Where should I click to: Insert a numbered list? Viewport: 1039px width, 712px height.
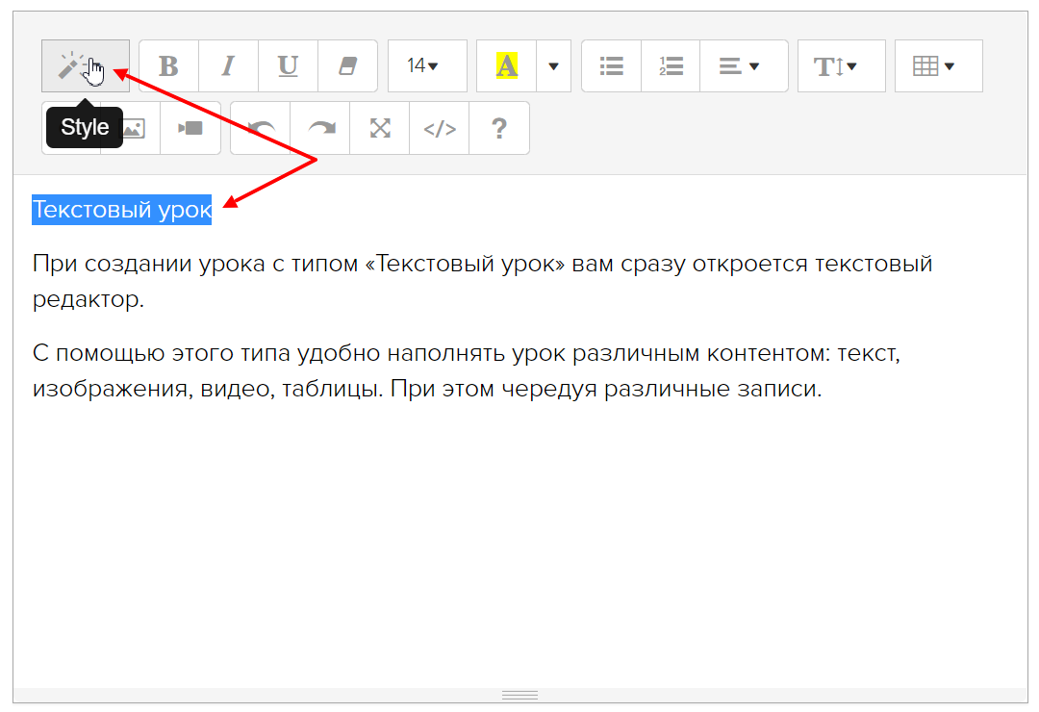[x=671, y=65]
